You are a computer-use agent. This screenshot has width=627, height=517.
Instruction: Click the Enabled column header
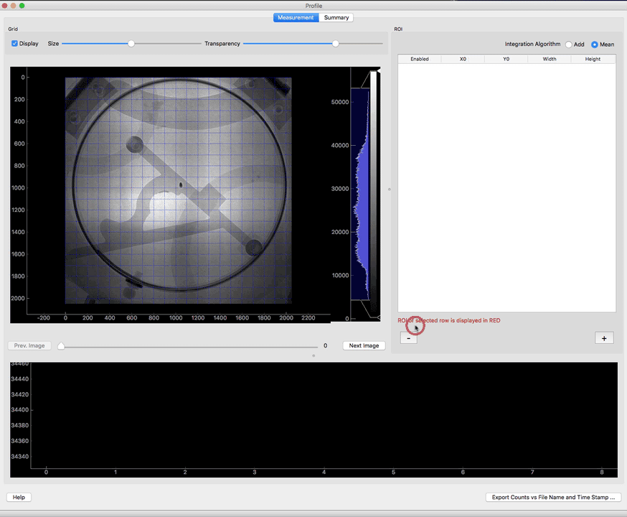click(420, 59)
